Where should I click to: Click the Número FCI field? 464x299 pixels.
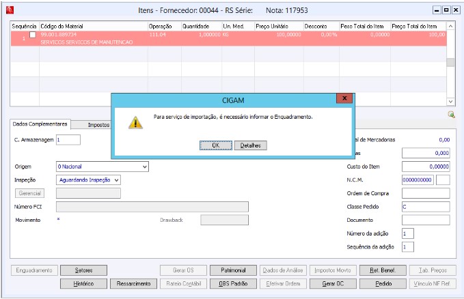click(152, 207)
